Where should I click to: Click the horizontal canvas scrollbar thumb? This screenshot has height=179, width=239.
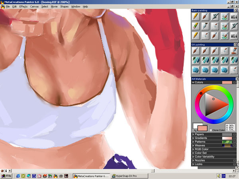pyautogui.click(x=153, y=171)
